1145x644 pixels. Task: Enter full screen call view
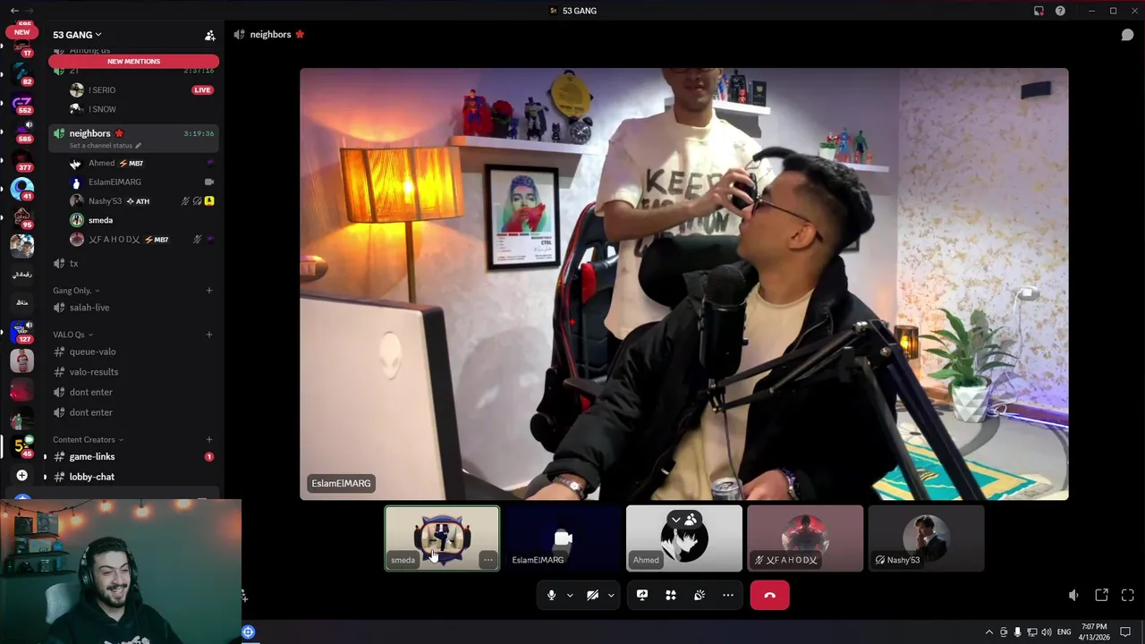tap(1128, 595)
